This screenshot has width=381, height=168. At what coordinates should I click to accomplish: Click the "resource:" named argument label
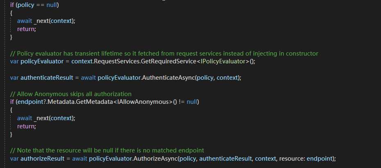click(292, 159)
